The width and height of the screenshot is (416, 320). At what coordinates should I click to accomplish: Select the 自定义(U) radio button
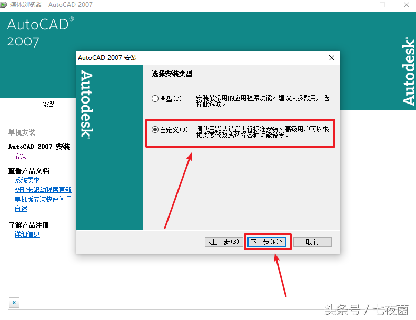[x=155, y=130]
